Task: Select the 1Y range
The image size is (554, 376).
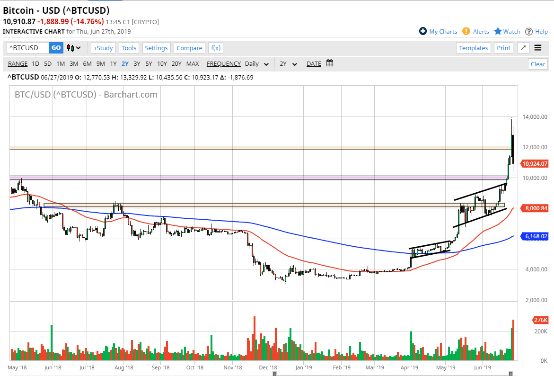Action: point(113,63)
